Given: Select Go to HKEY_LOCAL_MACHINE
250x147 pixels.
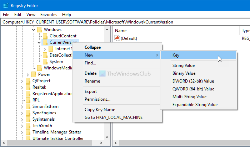Looking at the screenshot, I should click(x=117, y=117).
